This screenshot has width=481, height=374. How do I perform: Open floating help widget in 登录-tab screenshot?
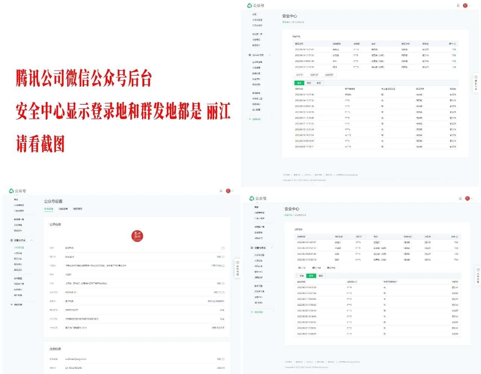coord(476,83)
